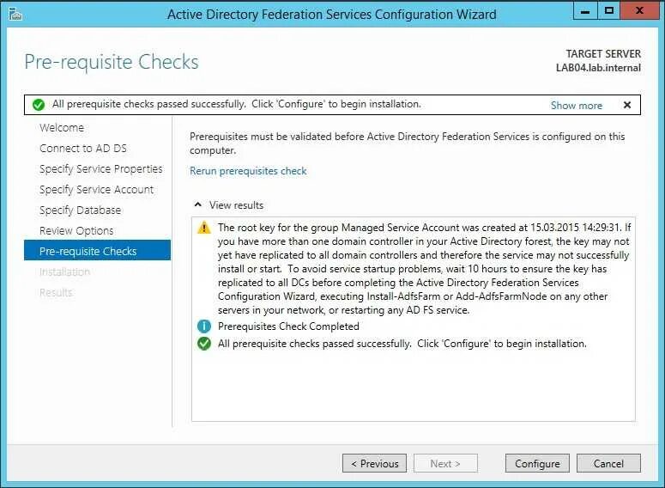This screenshot has height=488, width=665.
Task: Jump to Review Options step
Action: pos(76,231)
